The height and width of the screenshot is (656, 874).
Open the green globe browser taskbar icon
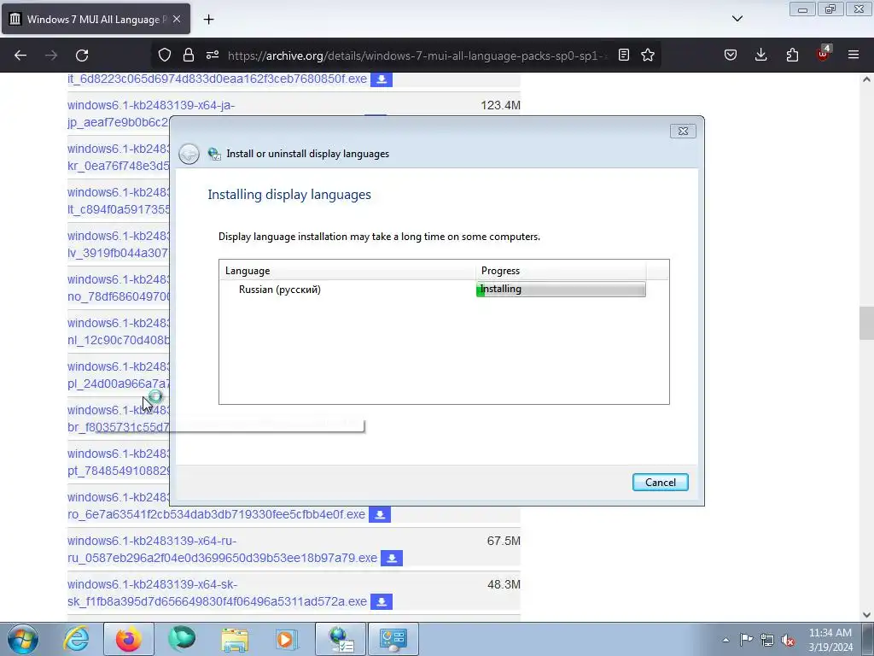pos(182,639)
